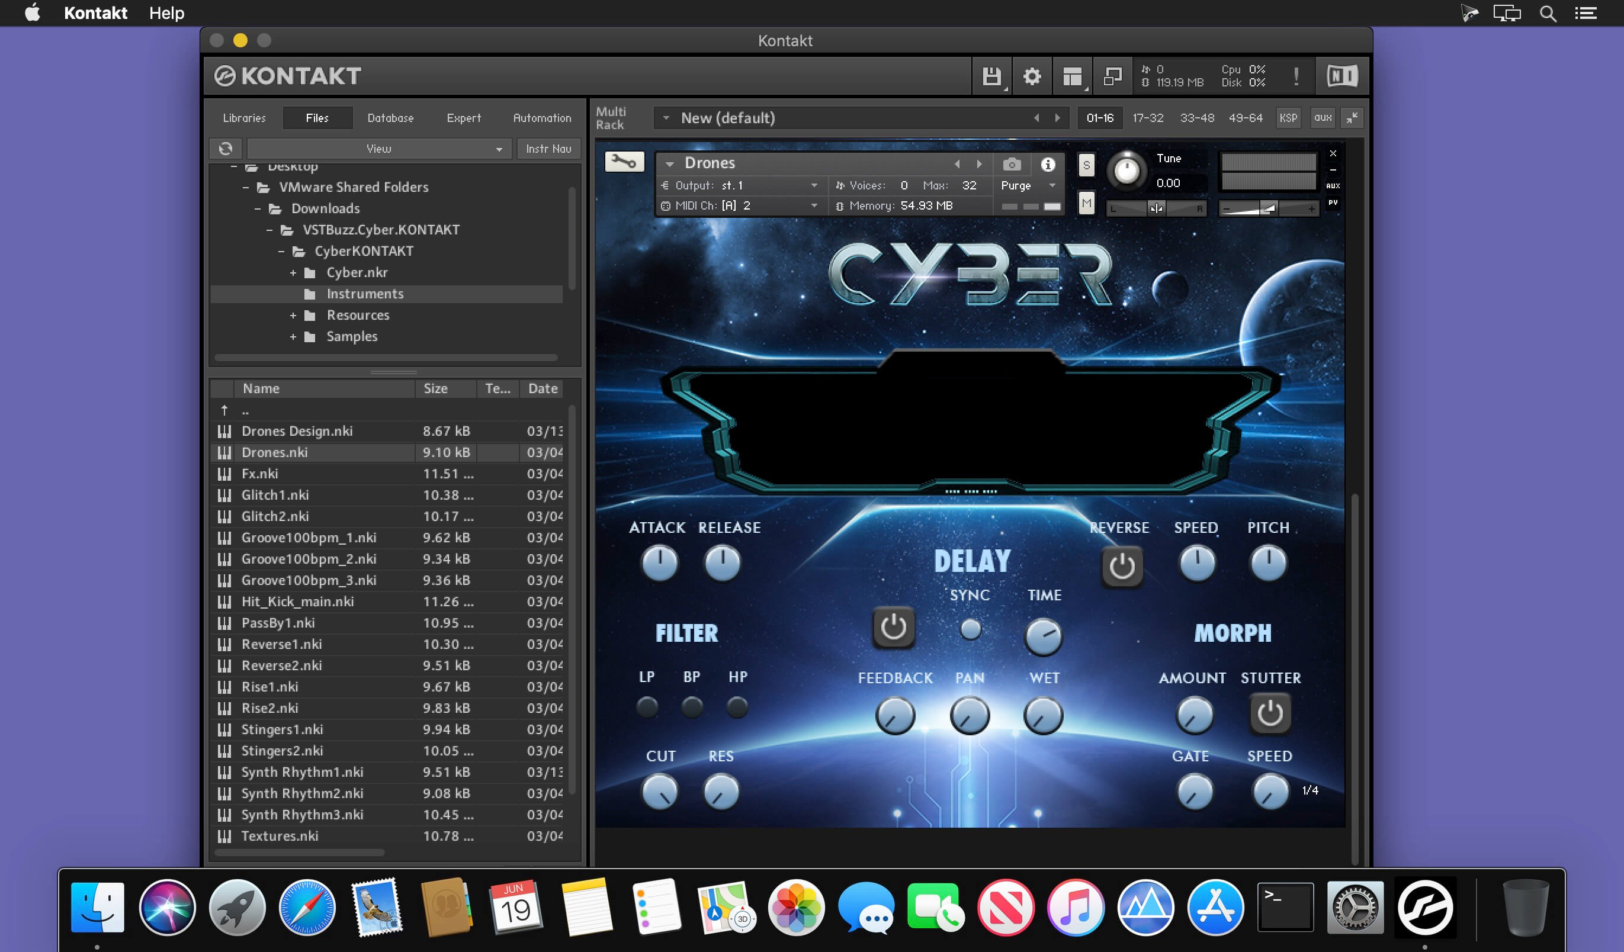Click the exclamation panic button
This screenshot has width=1624, height=952.
(x=1296, y=76)
